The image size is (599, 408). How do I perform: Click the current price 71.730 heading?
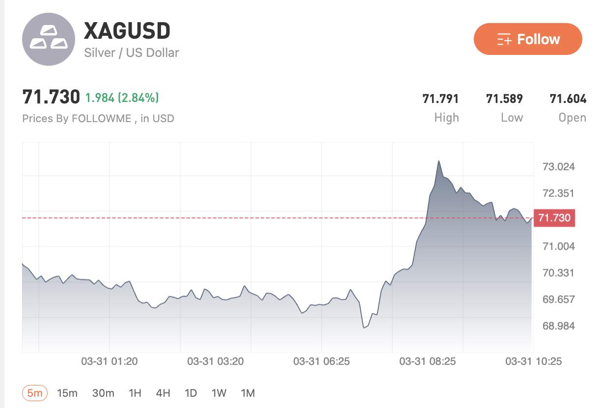[x=51, y=97]
